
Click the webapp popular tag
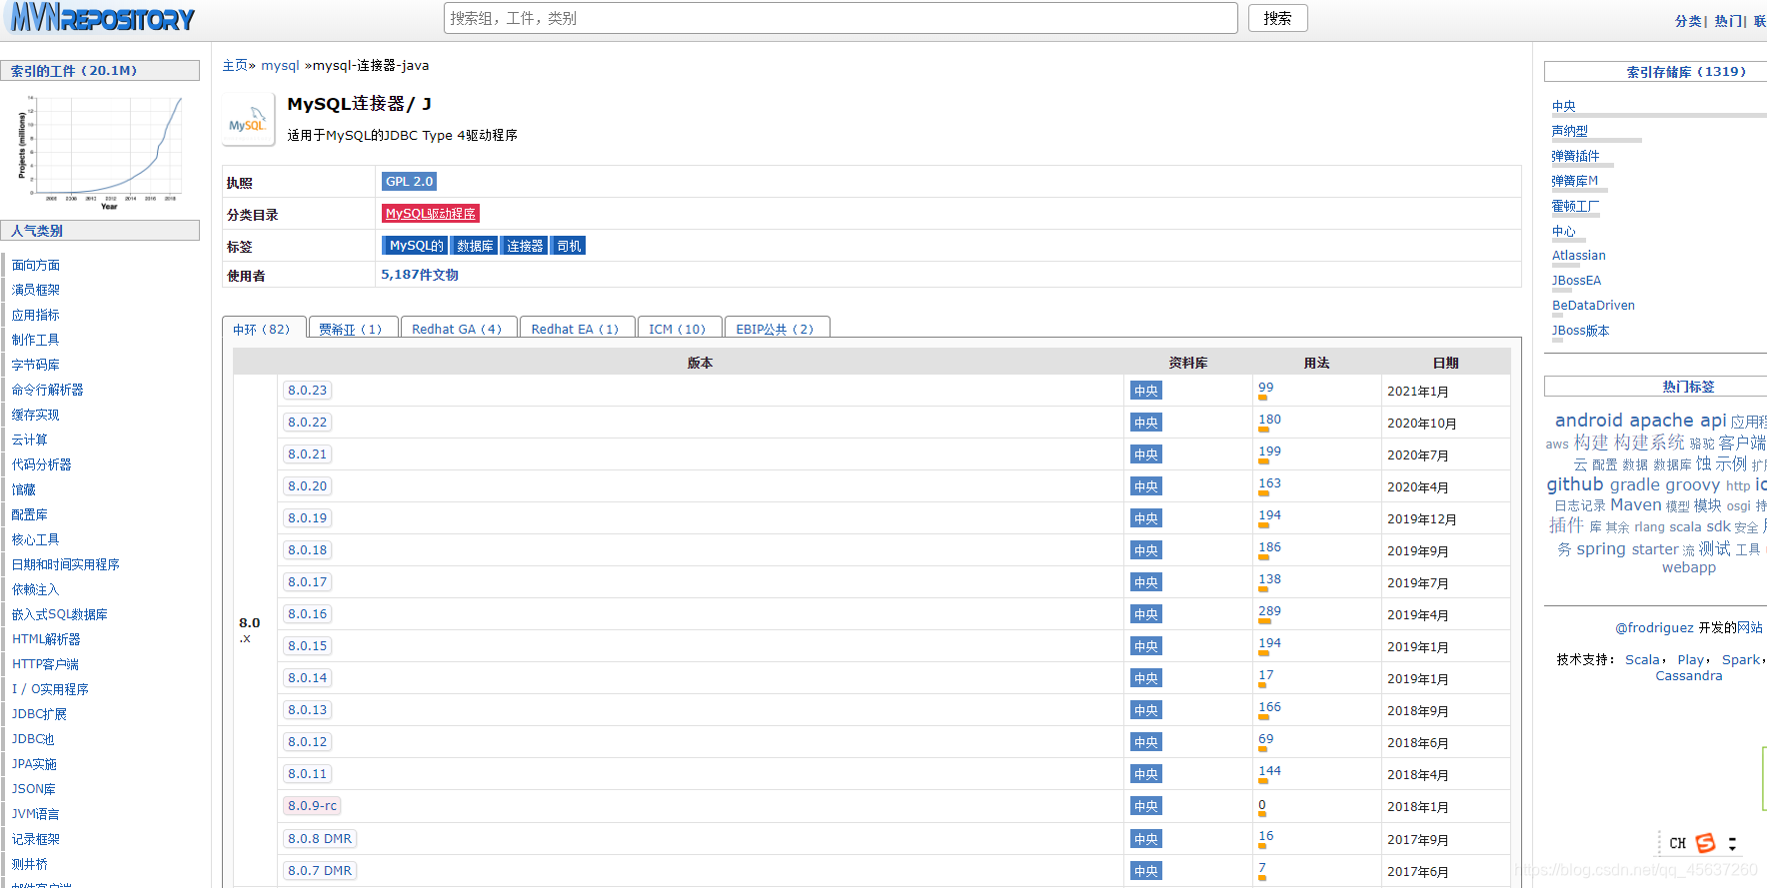coord(1689,567)
